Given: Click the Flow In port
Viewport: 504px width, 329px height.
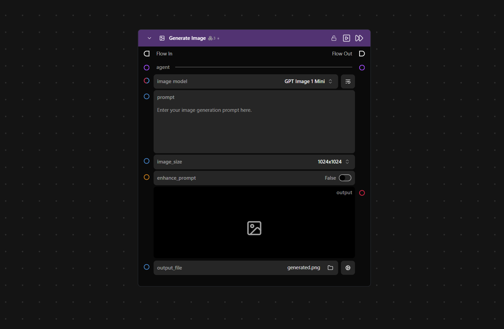Looking at the screenshot, I should [x=146, y=54].
